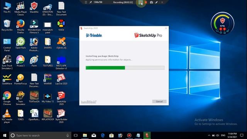
Task: Select the i3ijkrdc.z0j avast file icon
Action: pyautogui.click(x=61, y=43)
